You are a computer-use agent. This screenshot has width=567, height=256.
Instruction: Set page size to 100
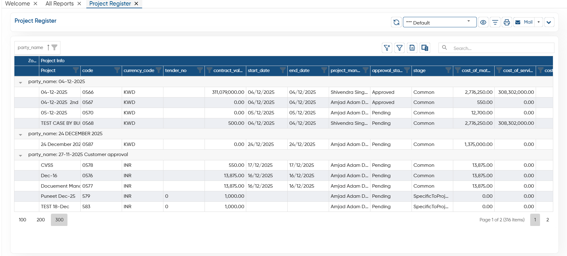(22, 220)
